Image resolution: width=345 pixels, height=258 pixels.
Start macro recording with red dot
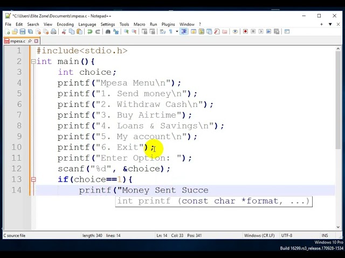tap(245, 32)
